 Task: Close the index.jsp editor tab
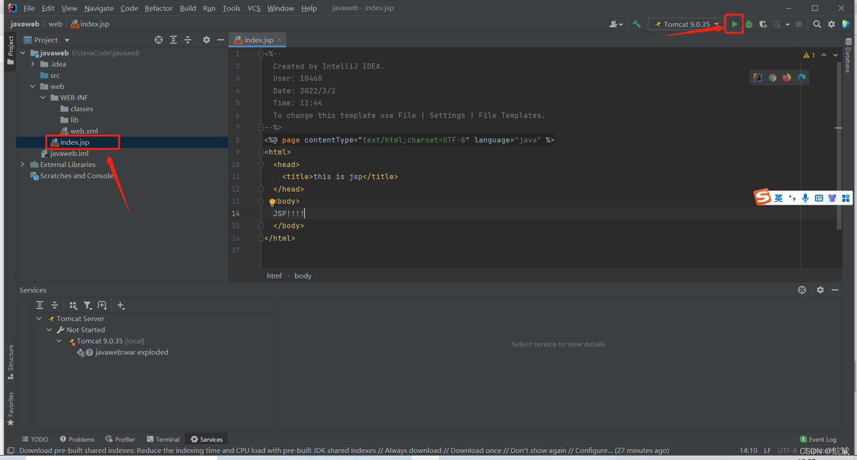pyautogui.click(x=279, y=40)
